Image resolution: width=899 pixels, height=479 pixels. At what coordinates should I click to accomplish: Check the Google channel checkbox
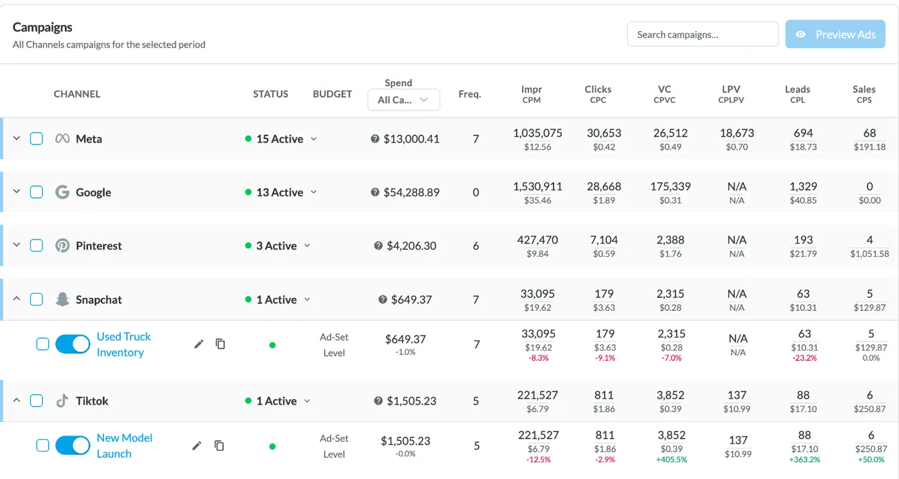pos(37,192)
